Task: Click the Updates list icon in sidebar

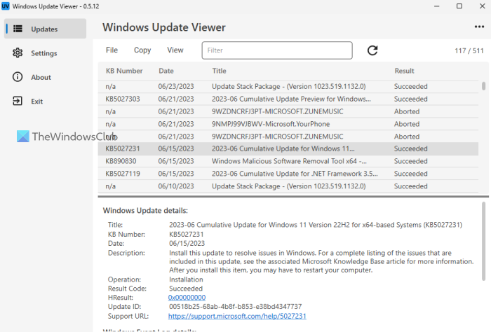Action: [x=18, y=29]
